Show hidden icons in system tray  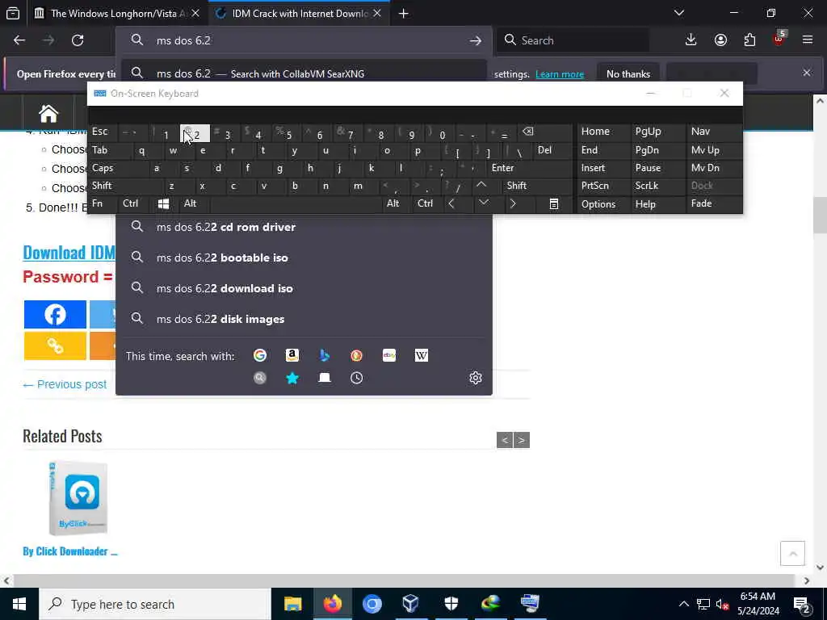click(x=683, y=604)
